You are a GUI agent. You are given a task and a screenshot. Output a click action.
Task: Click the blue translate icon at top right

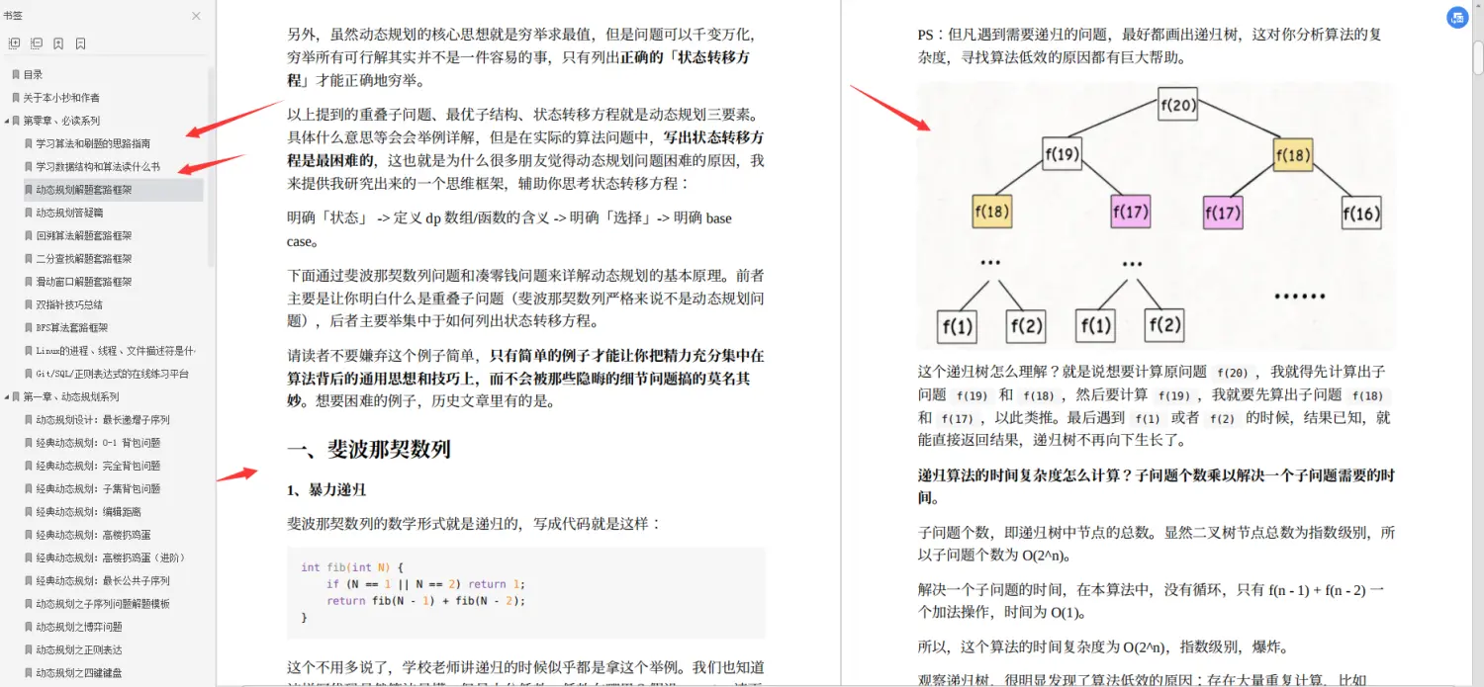click(x=1456, y=18)
